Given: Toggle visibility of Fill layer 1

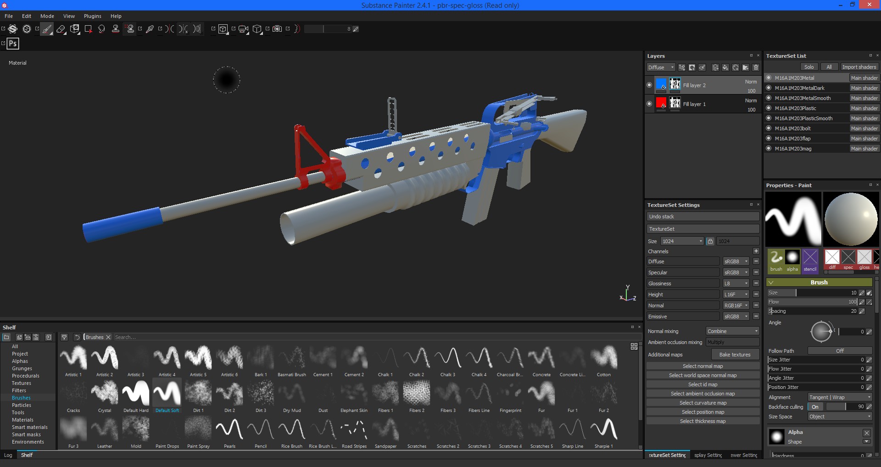Looking at the screenshot, I should 649,104.
